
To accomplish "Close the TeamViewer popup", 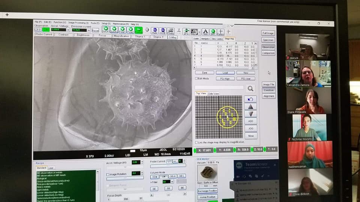I will [x=275, y=165].
